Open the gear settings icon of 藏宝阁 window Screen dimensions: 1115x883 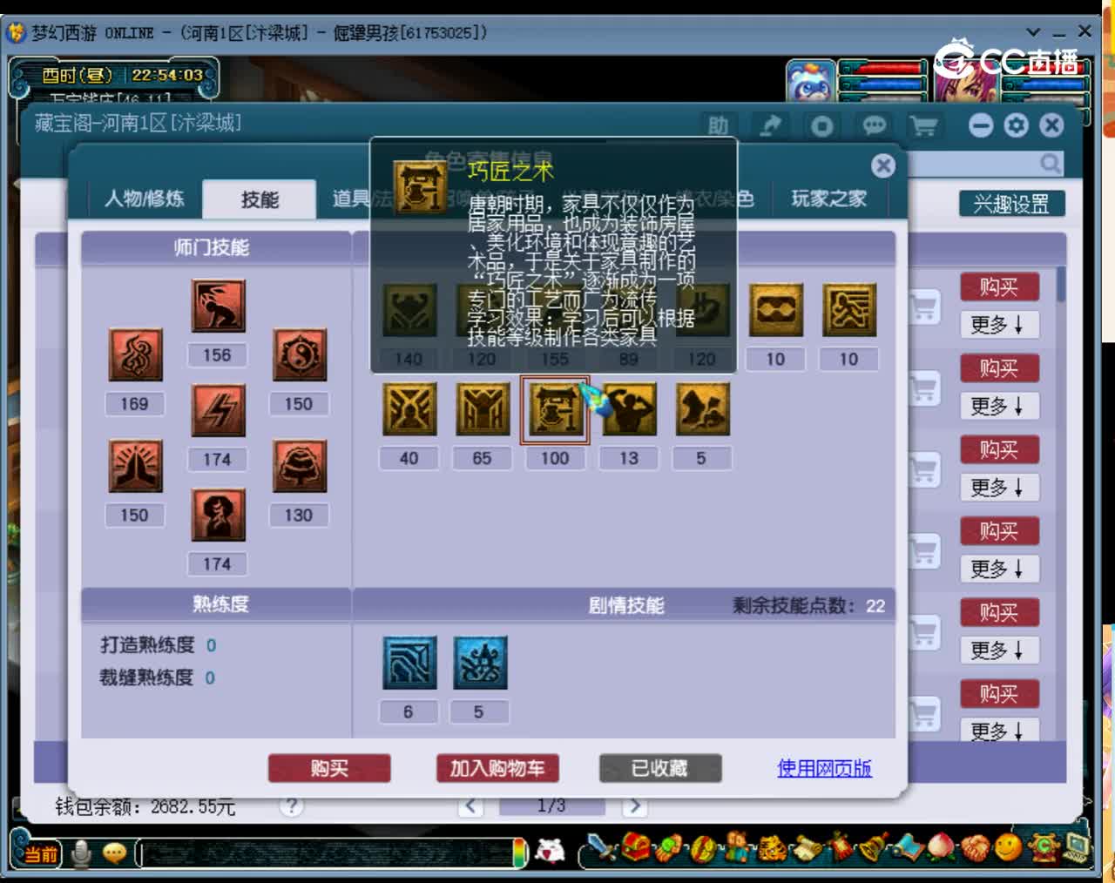coord(1016,125)
